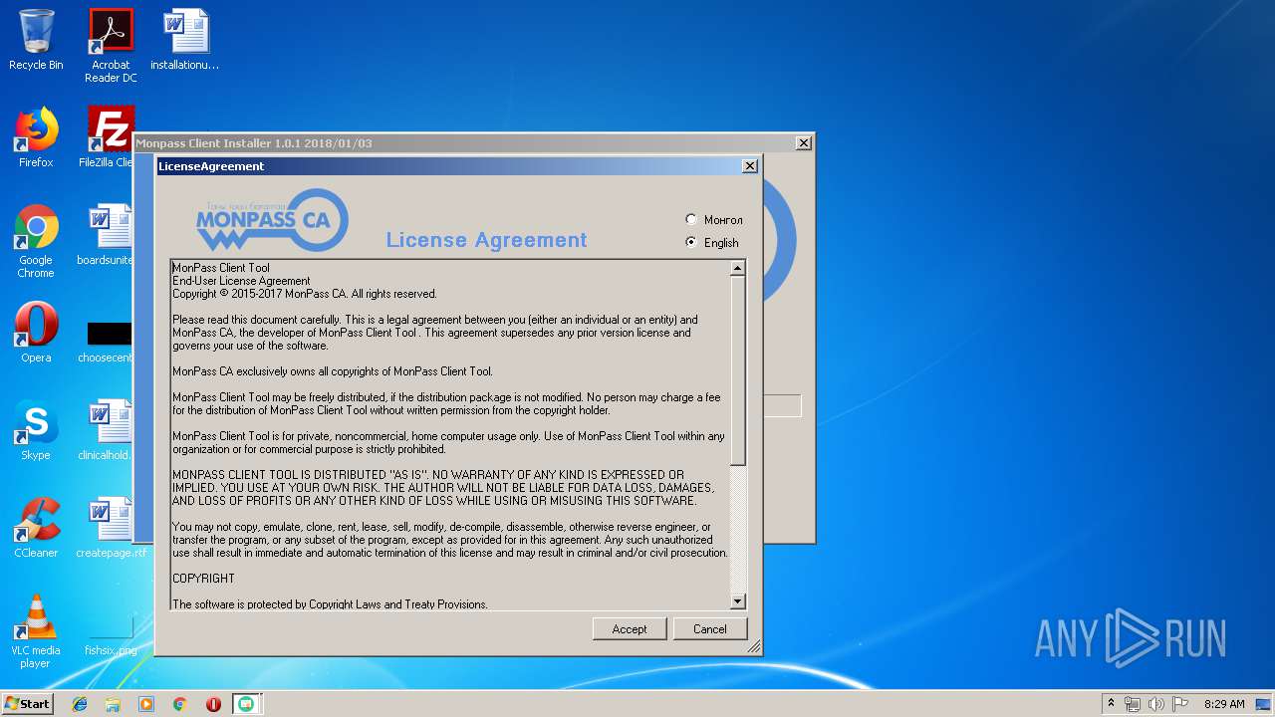Select the installationu... Word document icon
Screen dimensions: 1275x717
point(185,40)
